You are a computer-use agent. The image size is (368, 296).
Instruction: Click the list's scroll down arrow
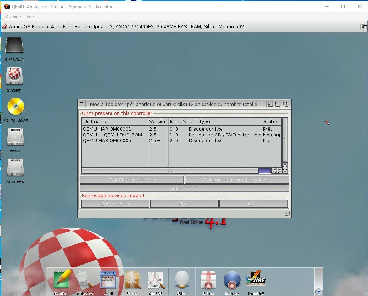[285, 171]
